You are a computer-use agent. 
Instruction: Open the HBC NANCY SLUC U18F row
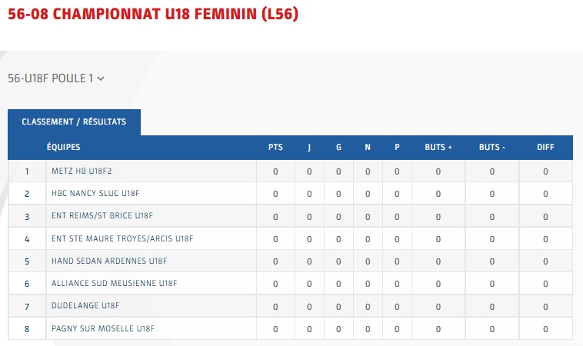(x=95, y=194)
